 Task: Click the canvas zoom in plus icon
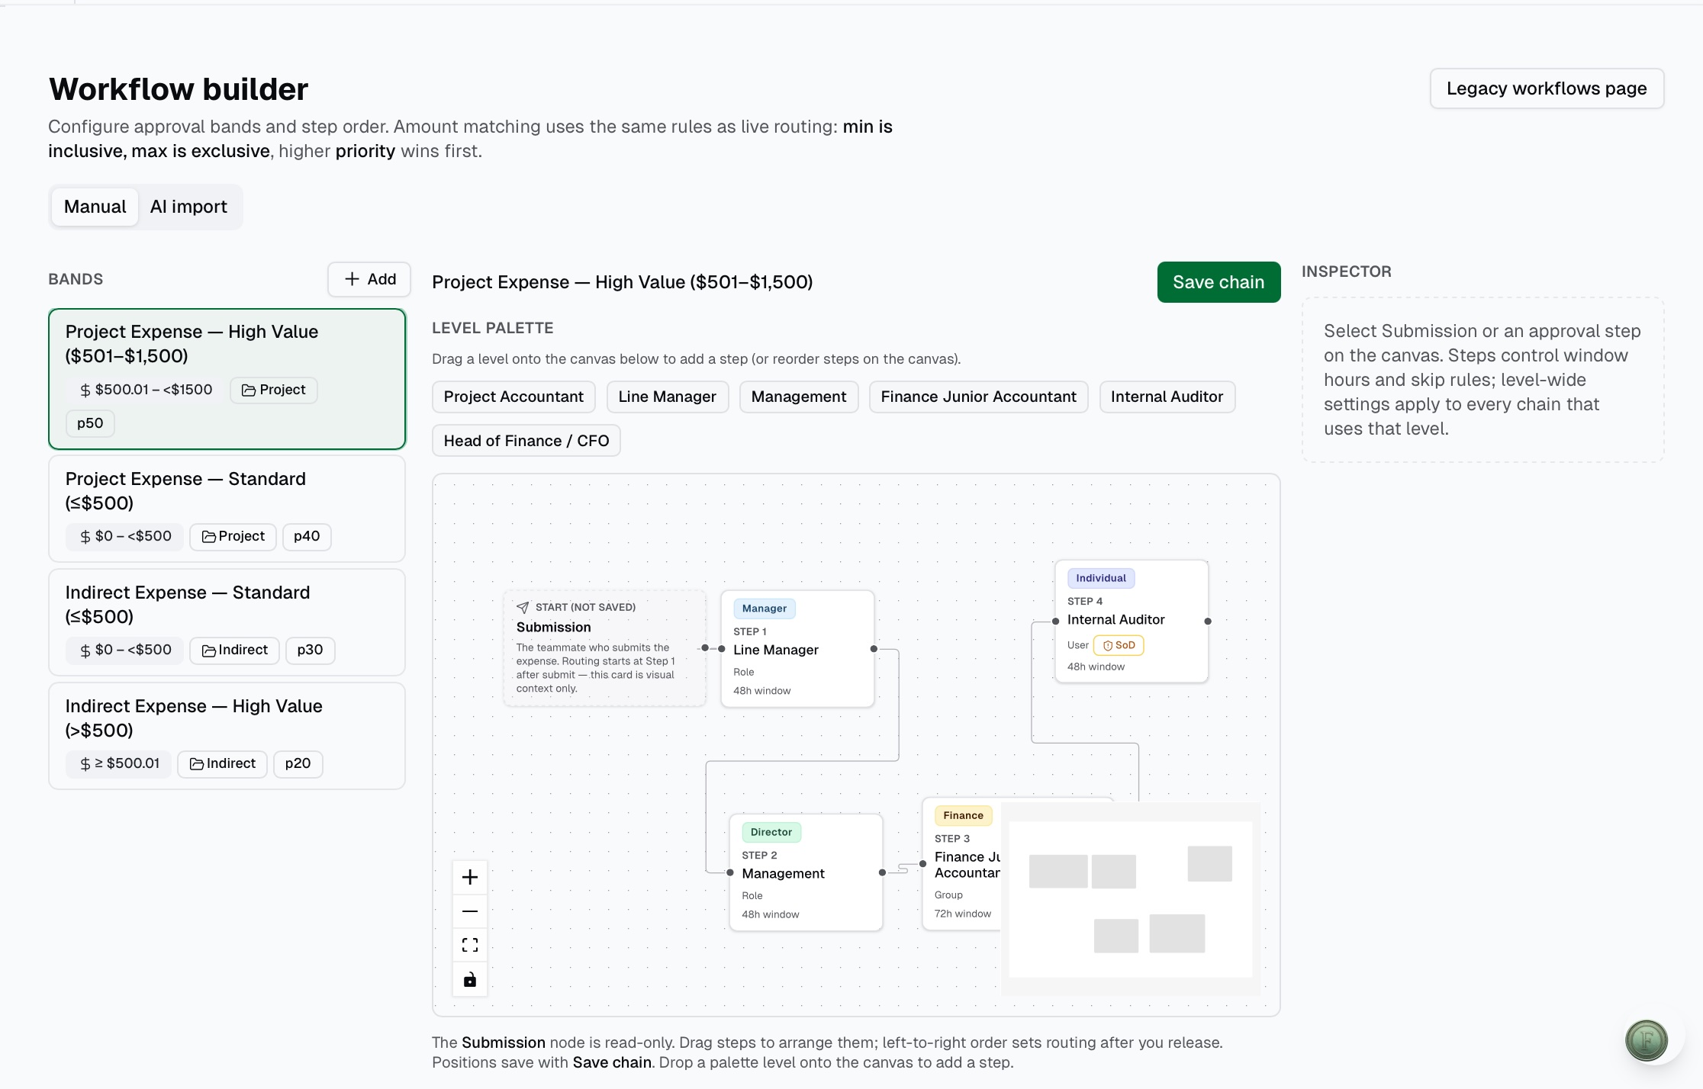[470, 877]
